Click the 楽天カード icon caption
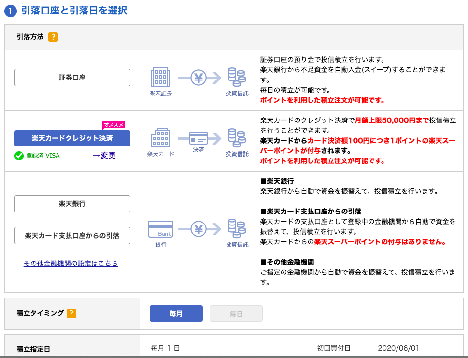The height and width of the screenshot is (358, 468). [x=160, y=154]
